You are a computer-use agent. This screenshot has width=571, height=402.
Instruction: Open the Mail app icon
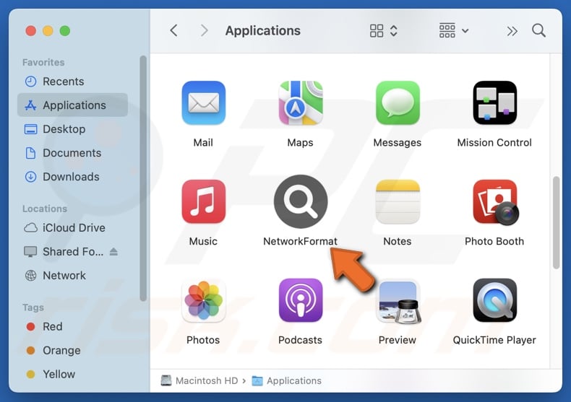point(203,103)
